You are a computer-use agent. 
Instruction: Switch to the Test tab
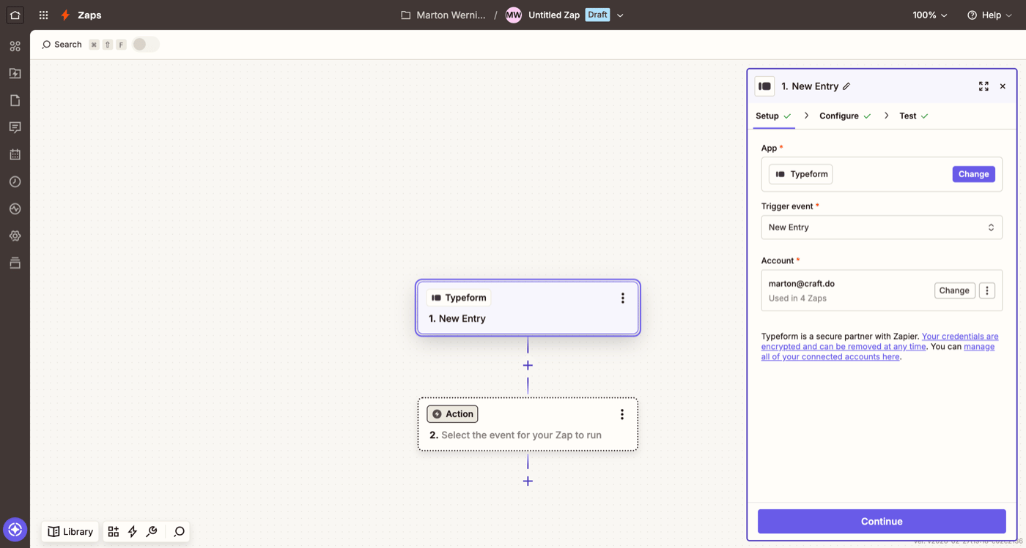click(x=908, y=116)
